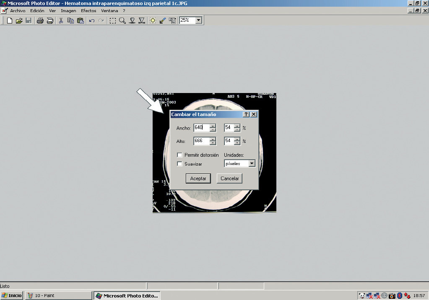Screen dimensions: 429x300
Task: Click the Ancho width input field
Action: click(x=201, y=128)
